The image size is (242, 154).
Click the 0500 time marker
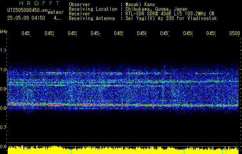coord(234,33)
